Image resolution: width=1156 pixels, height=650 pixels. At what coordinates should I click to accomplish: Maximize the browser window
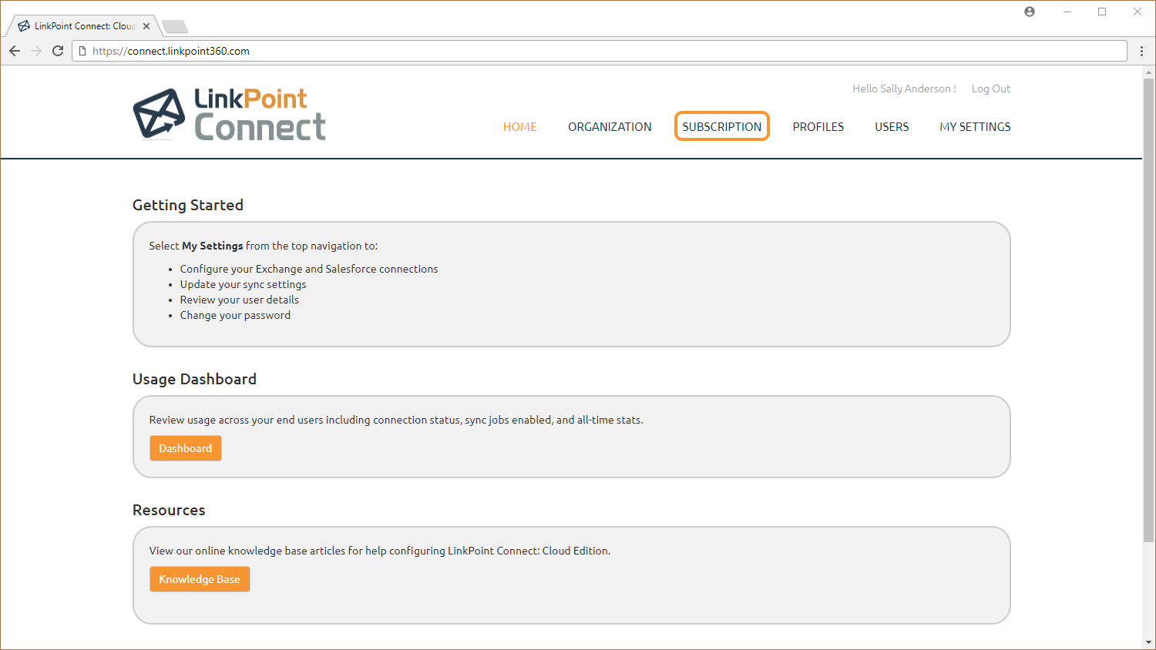1102,12
